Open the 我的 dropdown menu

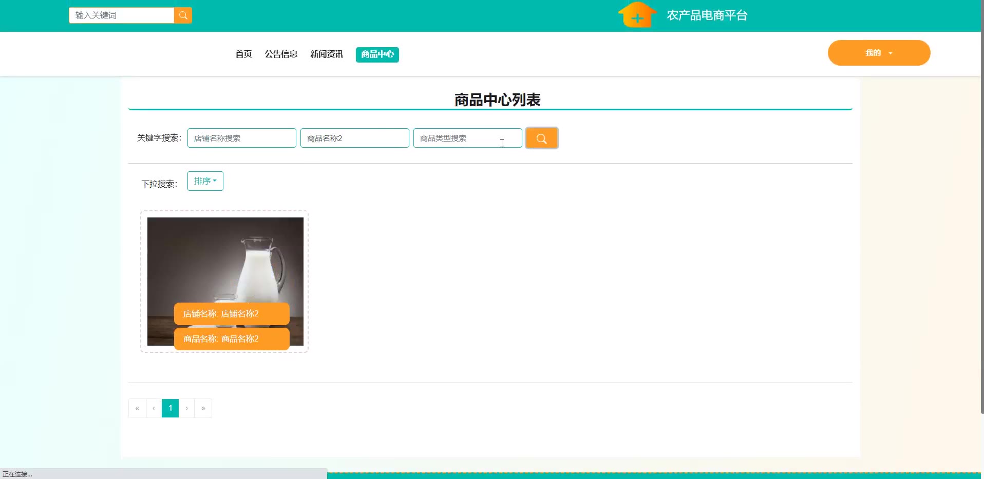click(x=879, y=53)
